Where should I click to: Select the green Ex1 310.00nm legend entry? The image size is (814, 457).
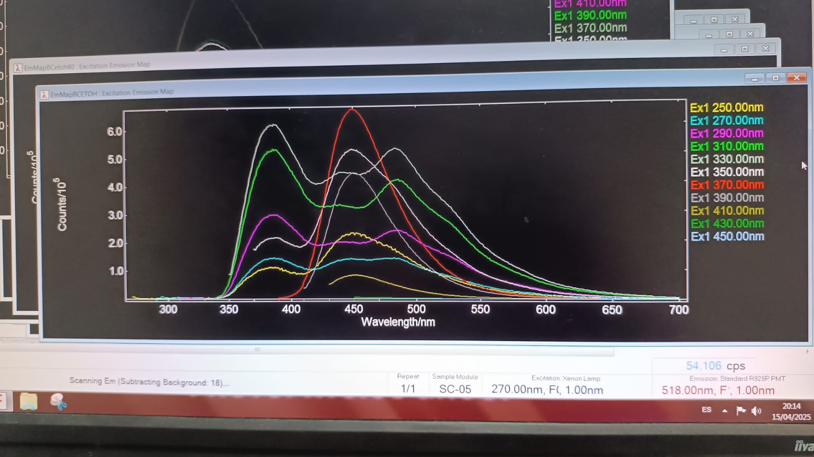click(726, 146)
